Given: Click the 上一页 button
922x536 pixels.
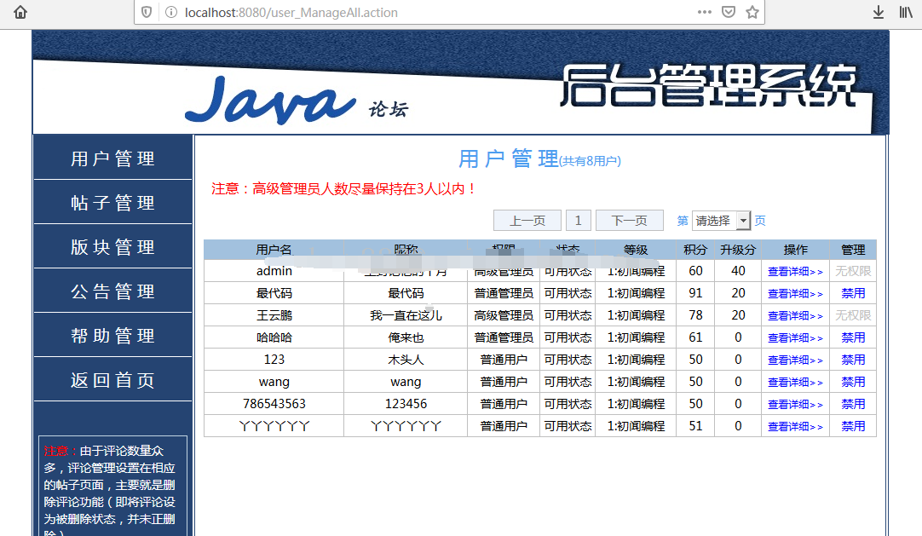Looking at the screenshot, I should coord(527,221).
